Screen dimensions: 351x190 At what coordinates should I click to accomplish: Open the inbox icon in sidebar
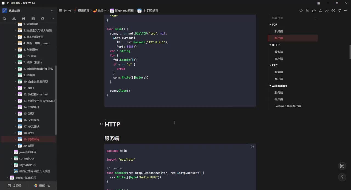43,19
